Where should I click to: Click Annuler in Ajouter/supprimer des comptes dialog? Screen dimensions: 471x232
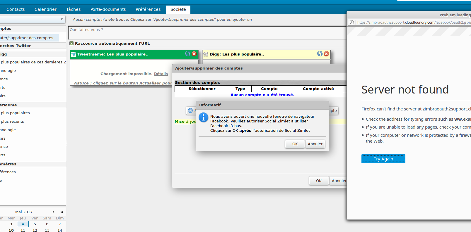338,181
